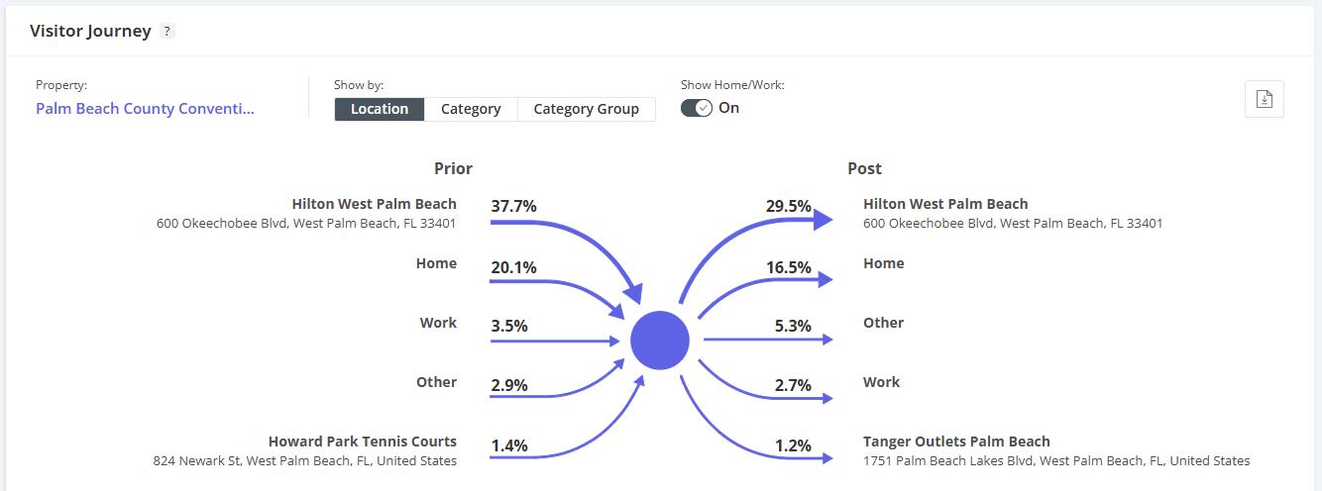1322x491 pixels.
Task: Select the Location show-by tab
Action: pyautogui.click(x=380, y=109)
